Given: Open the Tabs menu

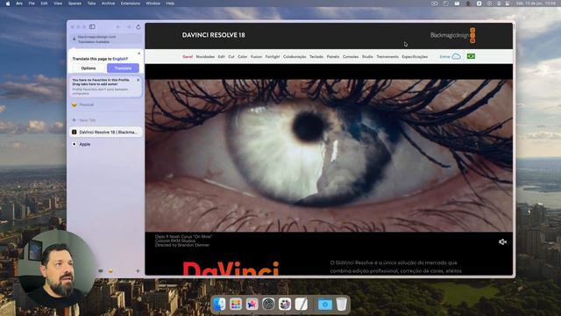Looking at the screenshot, I should 91,4.
